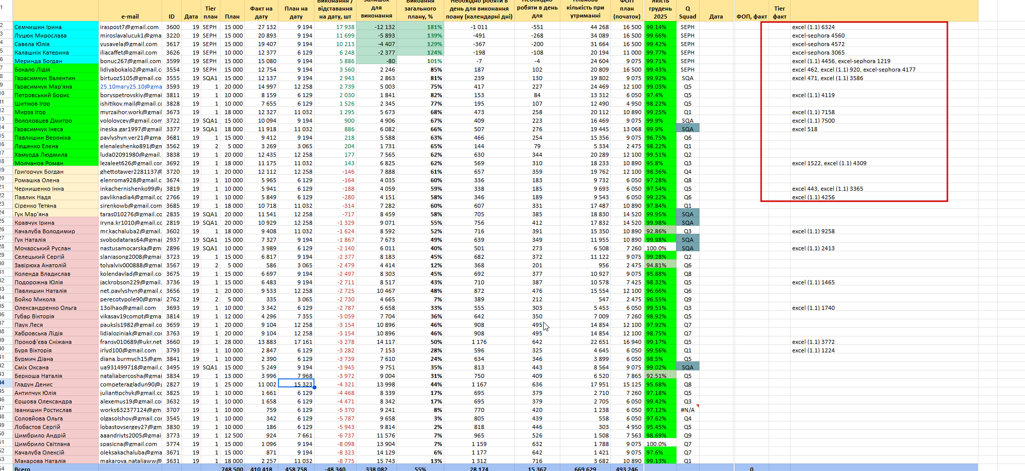This screenshot has width=1025, height=471.
Task: Select the cell 'Савела Юлія'
Action: [55, 44]
